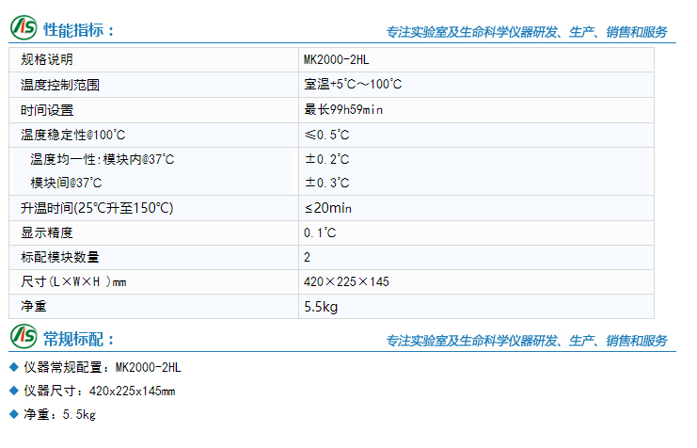Select the 室温+5℃~100℃ value cell
Viewport: 697px width, 448px height.
tap(476, 85)
